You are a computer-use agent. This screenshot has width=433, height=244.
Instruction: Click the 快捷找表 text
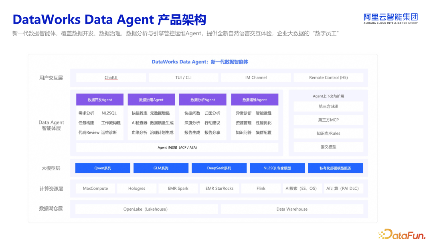(x=140, y=113)
